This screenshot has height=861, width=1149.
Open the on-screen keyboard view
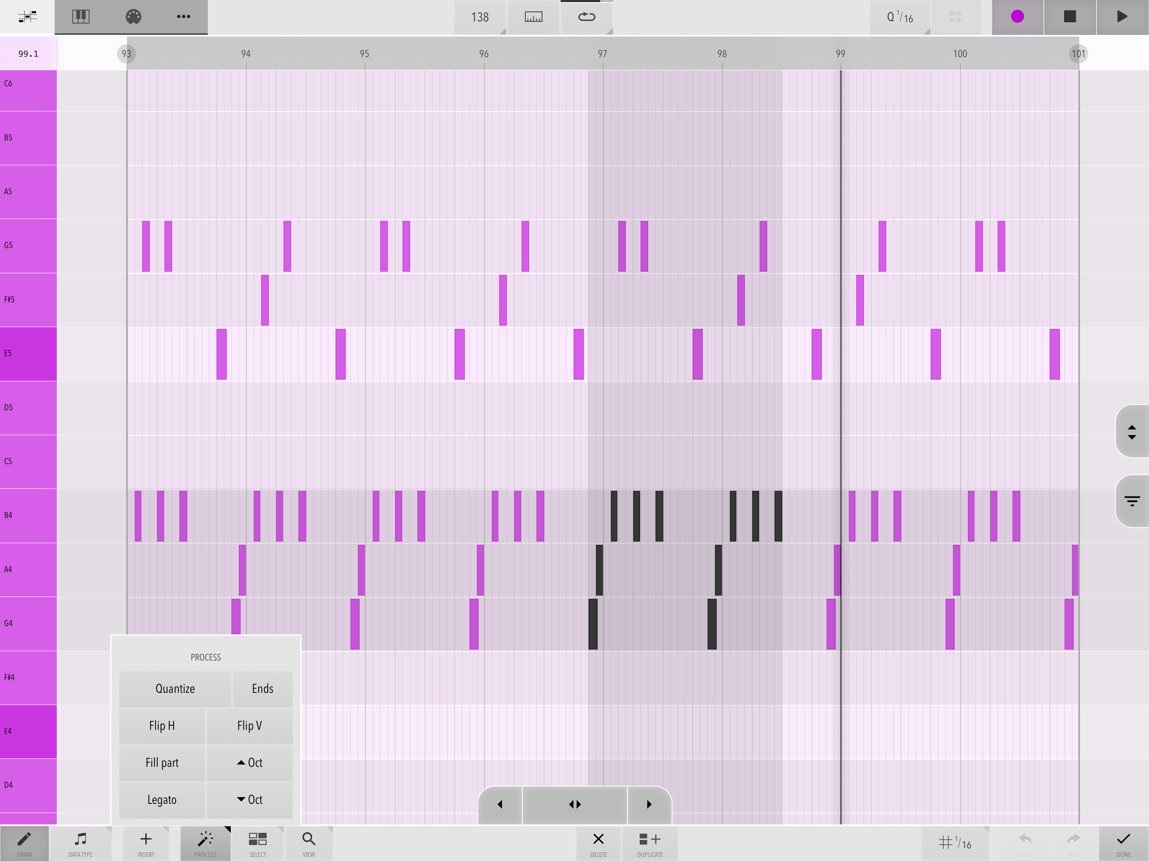tap(80, 17)
